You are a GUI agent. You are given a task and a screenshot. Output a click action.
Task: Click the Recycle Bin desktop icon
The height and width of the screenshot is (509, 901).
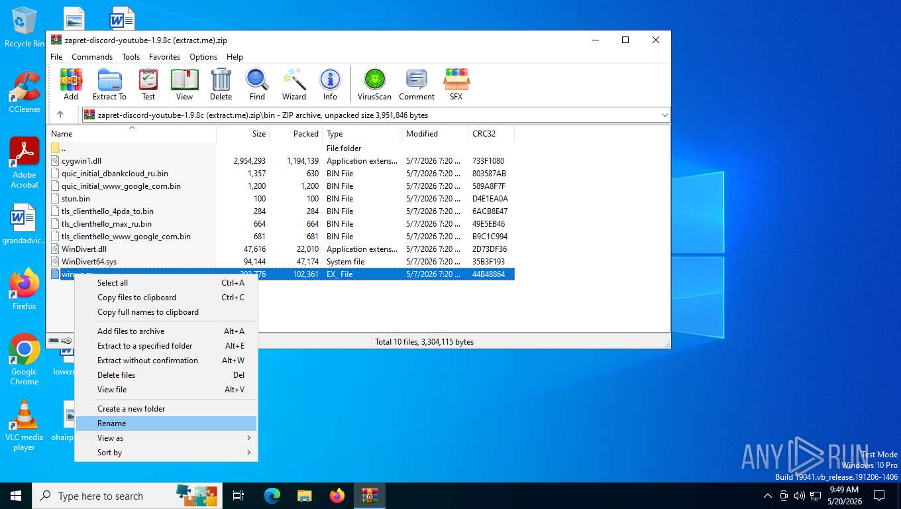coord(25,27)
